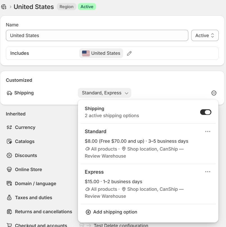Viewport: 226px width, 227px height.
Task: Click the United States country chip
Action: tap(101, 53)
